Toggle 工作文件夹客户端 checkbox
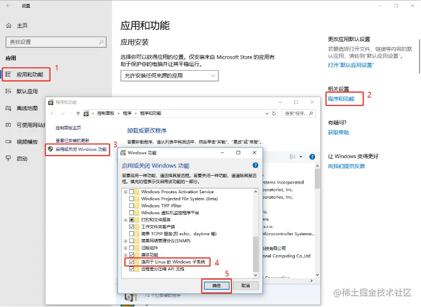421x307 pixels. pyautogui.click(x=132, y=226)
